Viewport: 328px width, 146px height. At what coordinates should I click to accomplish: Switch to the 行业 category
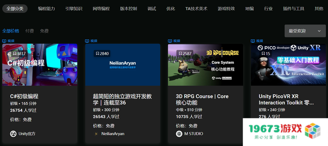coord(268,9)
